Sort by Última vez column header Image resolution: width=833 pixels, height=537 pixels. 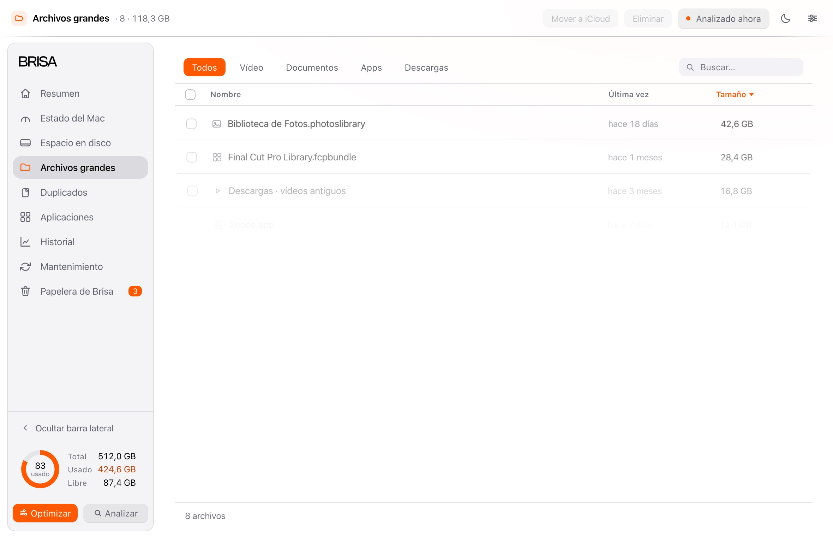(629, 94)
